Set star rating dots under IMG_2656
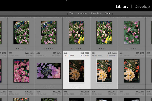 tap(104, 87)
